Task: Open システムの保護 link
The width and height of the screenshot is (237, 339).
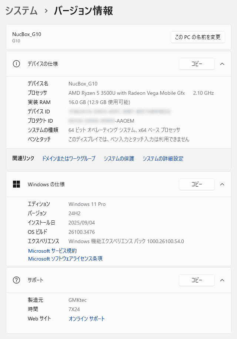Action: pyautogui.click(x=118, y=158)
